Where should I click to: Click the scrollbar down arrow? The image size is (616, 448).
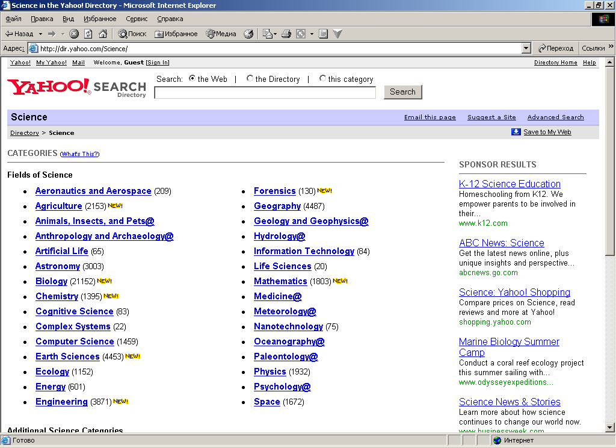point(610,428)
